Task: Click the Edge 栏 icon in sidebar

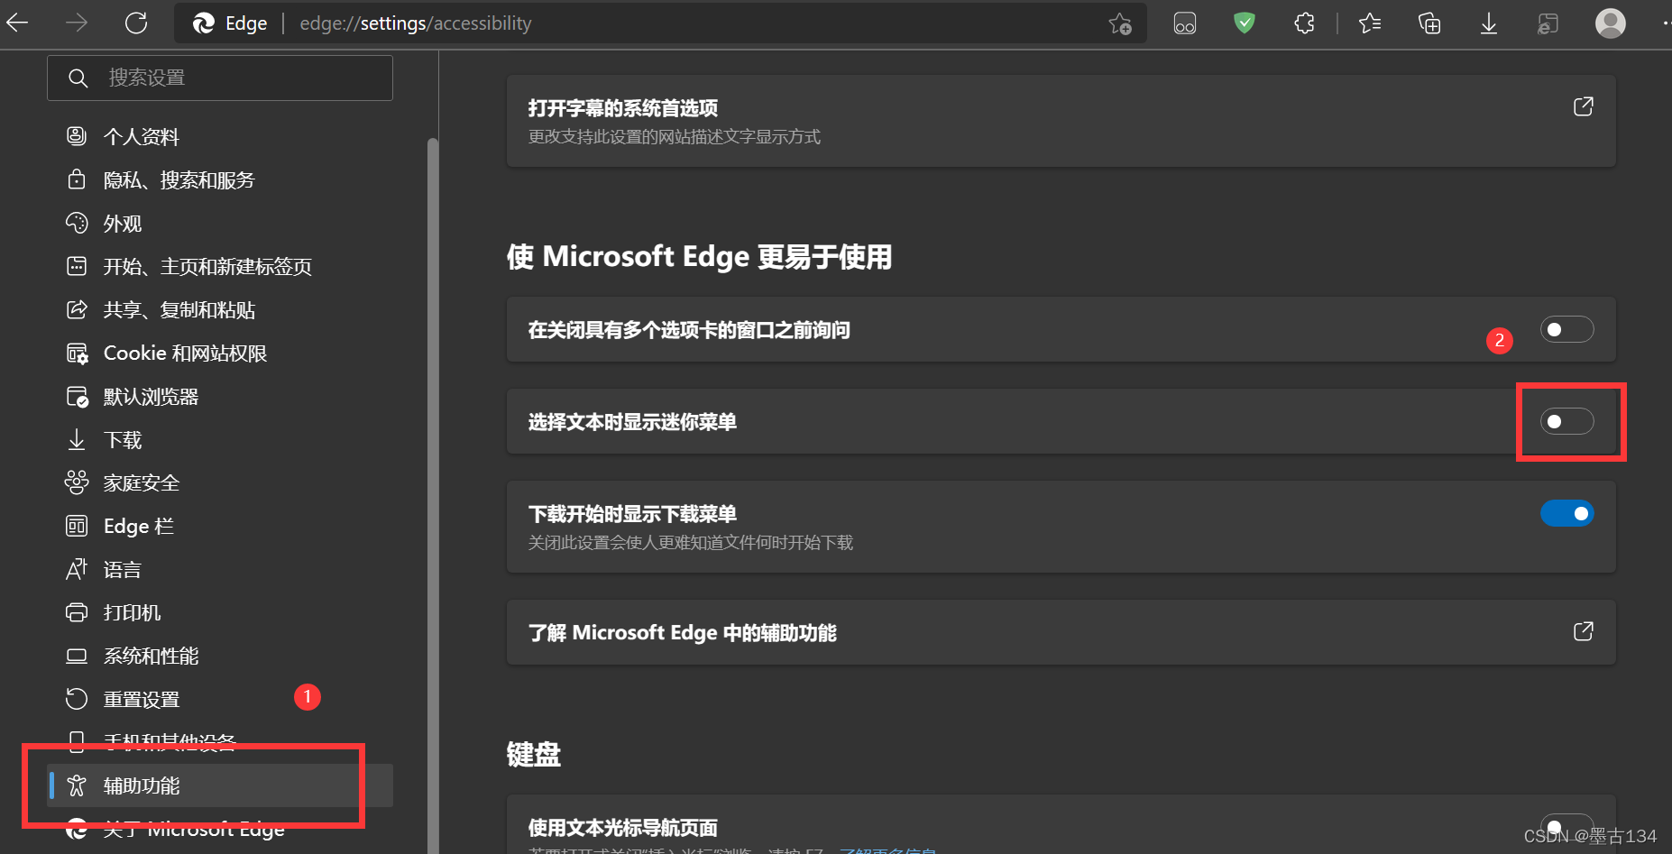Action: [77, 526]
